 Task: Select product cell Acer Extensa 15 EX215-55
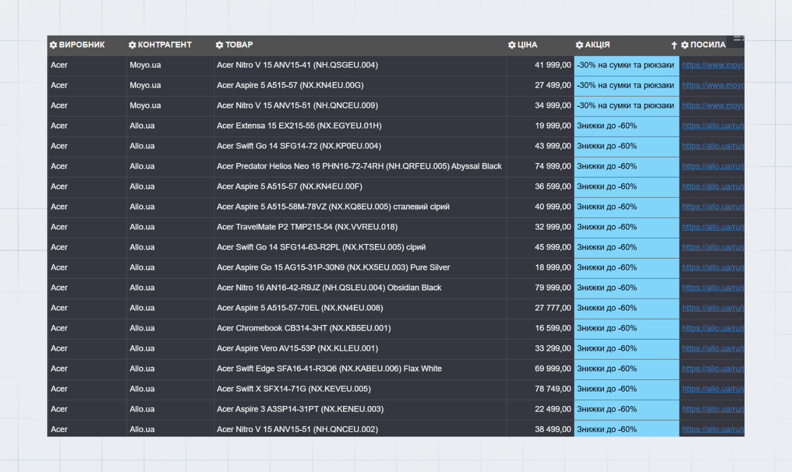(360, 126)
